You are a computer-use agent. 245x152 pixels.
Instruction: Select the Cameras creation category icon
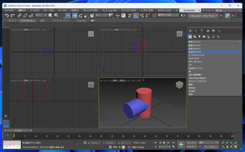pos(204,36)
